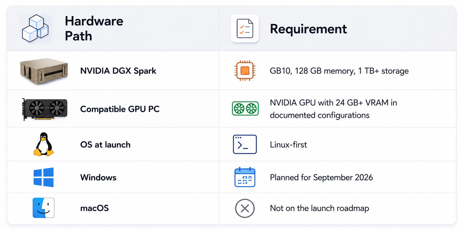Click the checklist Requirement header icon
This screenshot has width=463, height=231.
(245, 28)
